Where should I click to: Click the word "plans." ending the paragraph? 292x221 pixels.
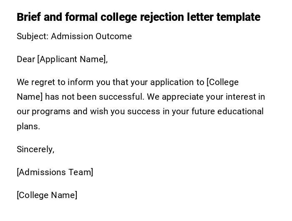[x=28, y=126]
